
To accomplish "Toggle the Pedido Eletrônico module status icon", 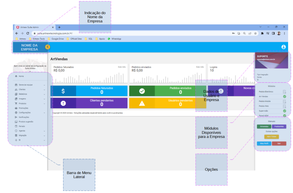I will pos(284,92).
